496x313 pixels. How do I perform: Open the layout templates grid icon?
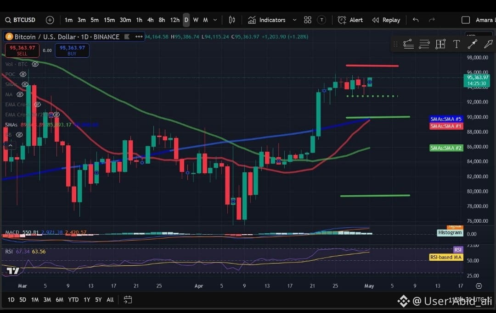(x=307, y=20)
